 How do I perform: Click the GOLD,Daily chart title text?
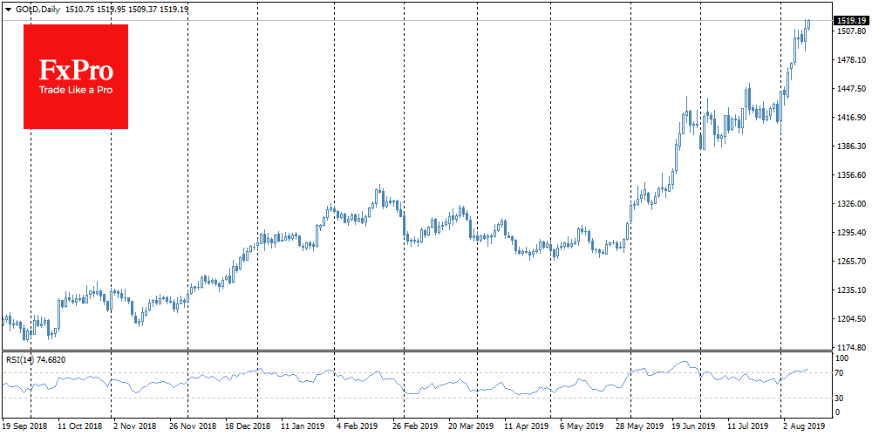click(37, 9)
